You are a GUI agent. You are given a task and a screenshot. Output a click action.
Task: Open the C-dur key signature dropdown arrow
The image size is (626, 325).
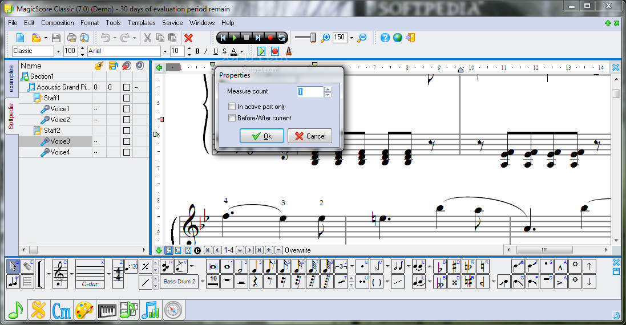(108, 274)
